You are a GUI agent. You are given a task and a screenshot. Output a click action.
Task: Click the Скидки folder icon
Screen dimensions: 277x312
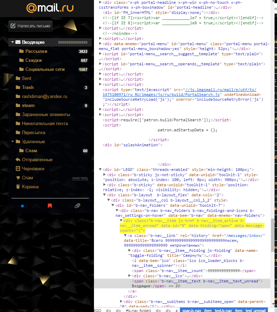pyautogui.click(x=21, y=60)
